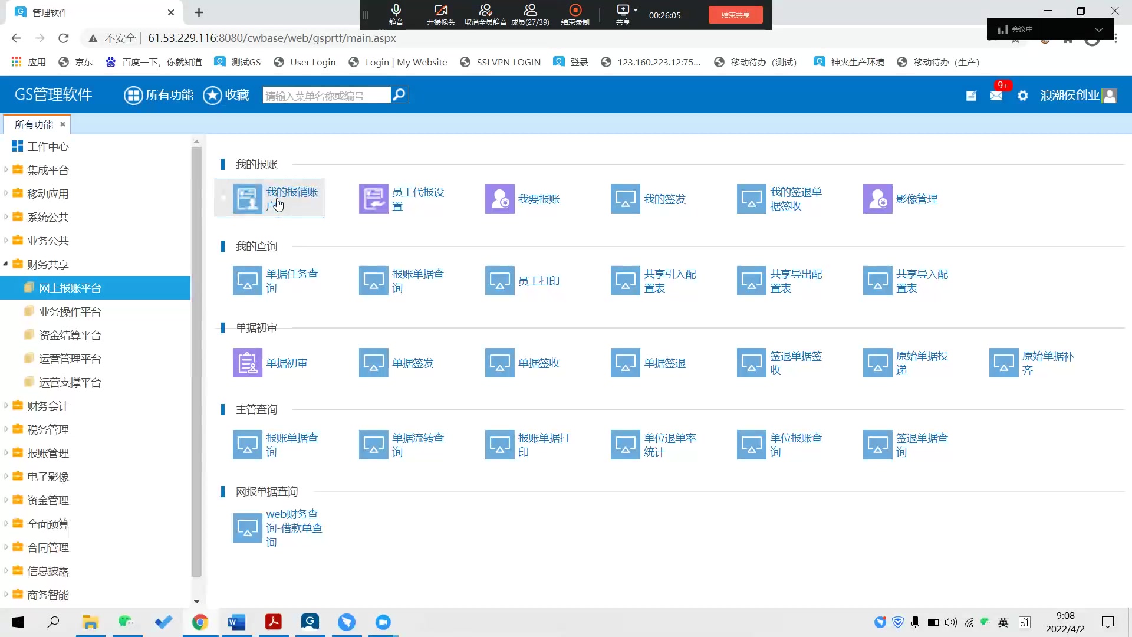Image resolution: width=1132 pixels, height=637 pixels.
Task: Open 单位报账查询 icon
Action: click(752, 445)
